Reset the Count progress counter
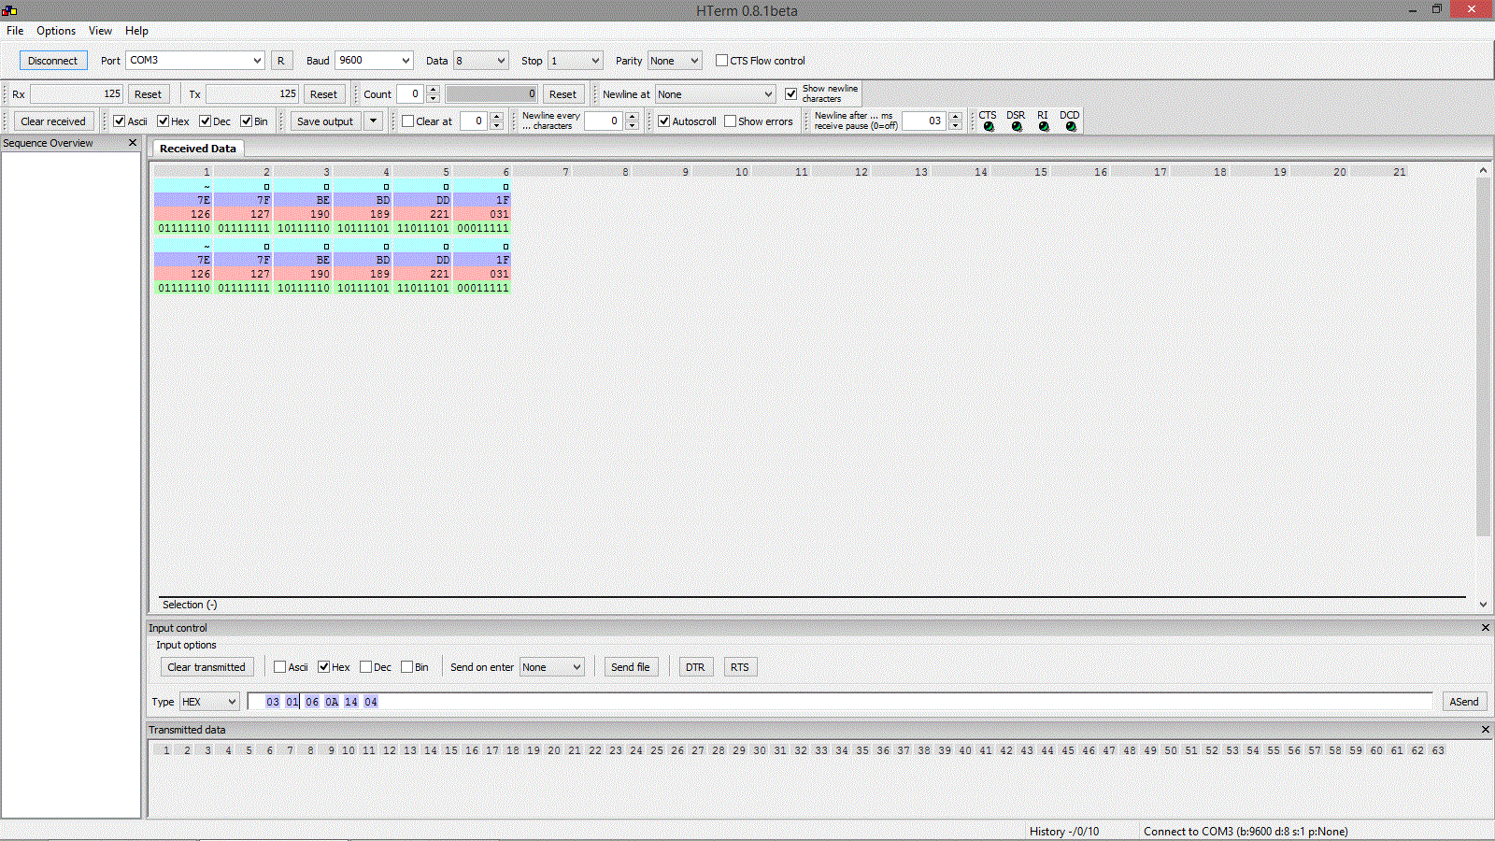 tap(562, 94)
